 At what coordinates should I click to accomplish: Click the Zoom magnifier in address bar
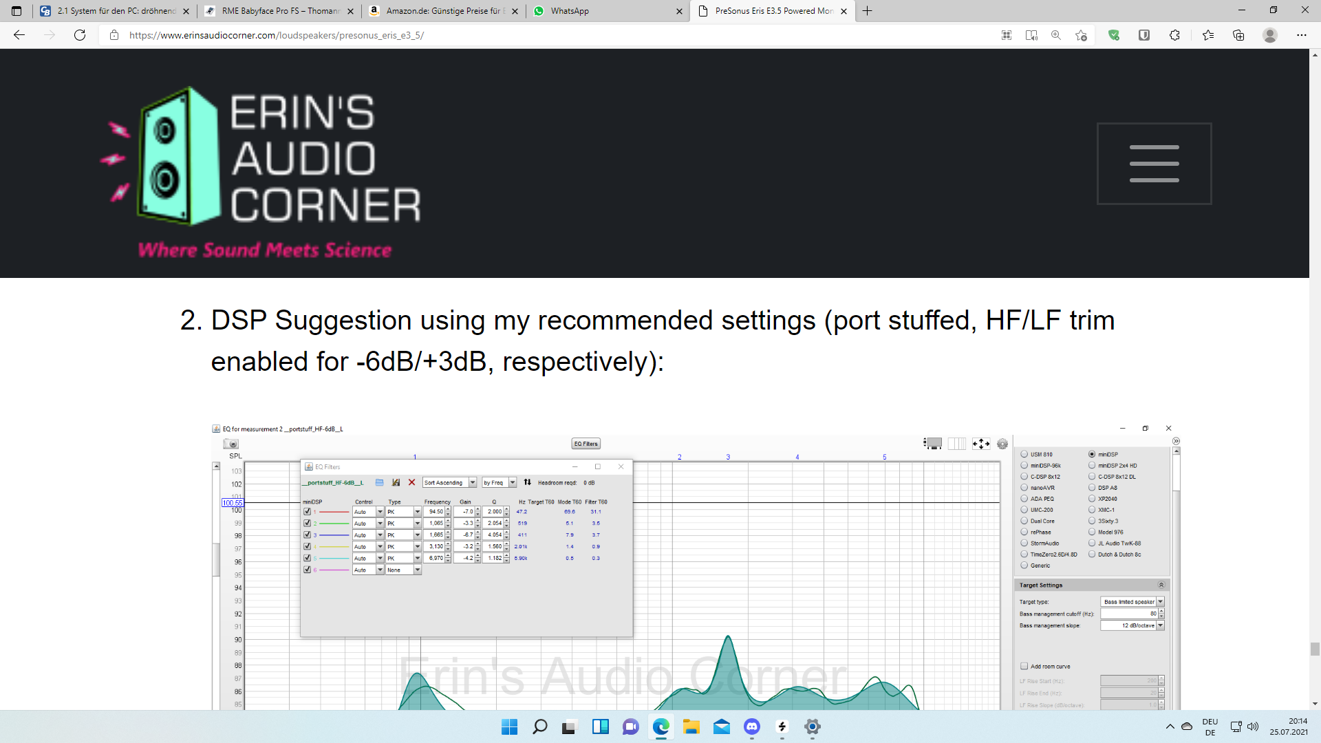coord(1056,35)
